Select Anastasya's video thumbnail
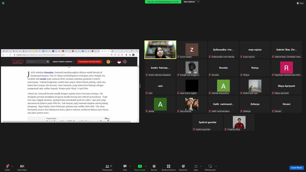The height and width of the screenshot is (172, 306). (160, 50)
